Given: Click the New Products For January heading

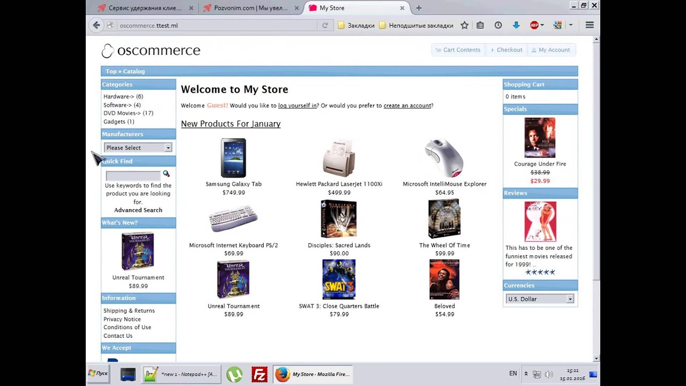Looking at the screenshot, I should (230, 124).
